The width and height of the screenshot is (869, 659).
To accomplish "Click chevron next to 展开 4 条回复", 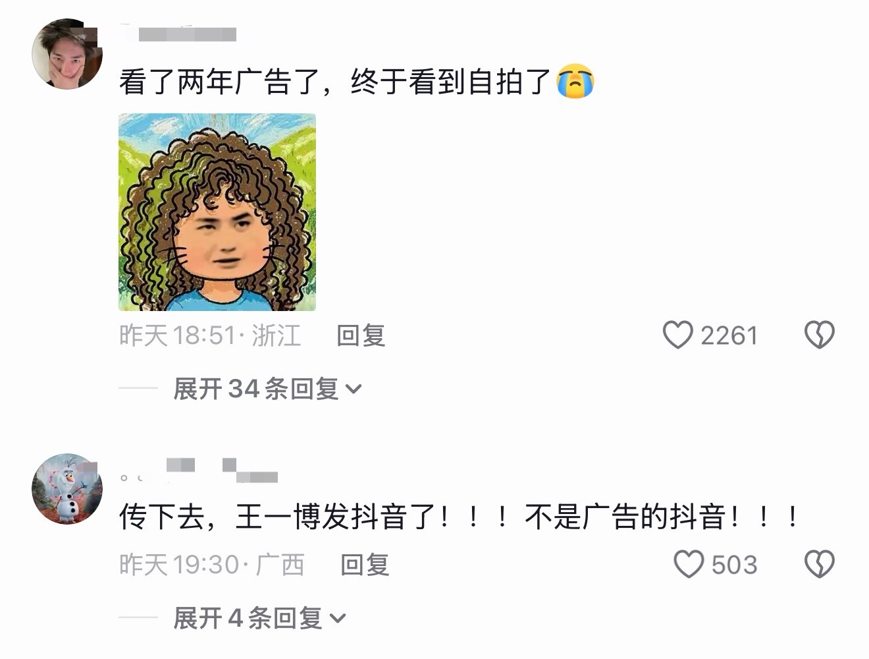I will click(336, 619).
